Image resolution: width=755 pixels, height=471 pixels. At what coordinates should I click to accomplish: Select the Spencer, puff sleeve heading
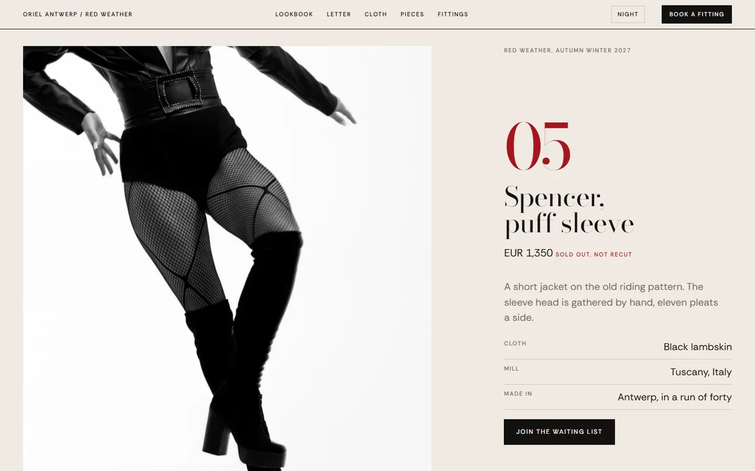(x=569, y=210)
